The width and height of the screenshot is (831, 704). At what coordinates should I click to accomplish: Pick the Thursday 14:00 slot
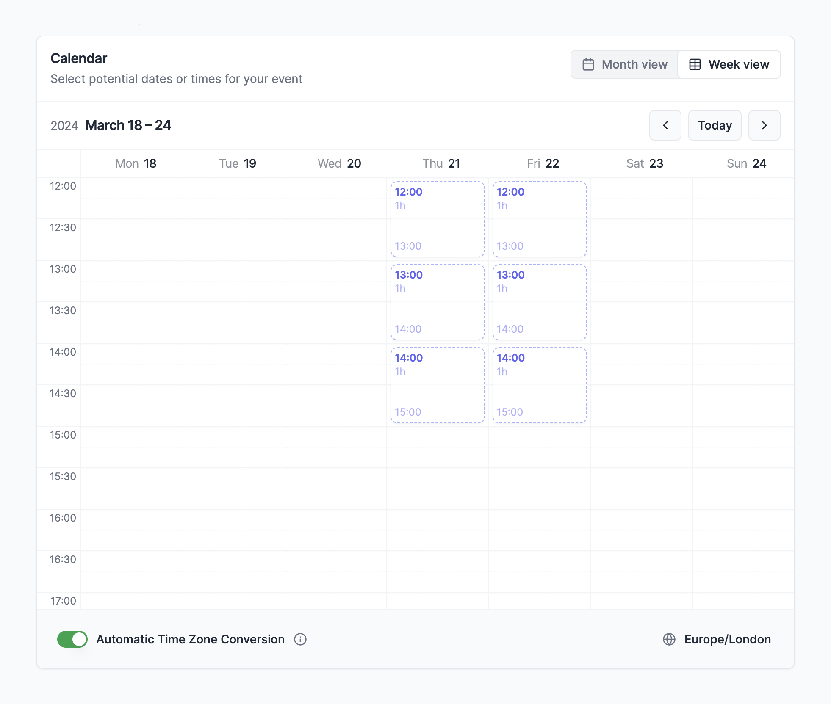438,385
